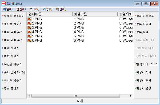Select 4.PNG in the current name column
The image size is (160, 105).
[x=37, y=32]
